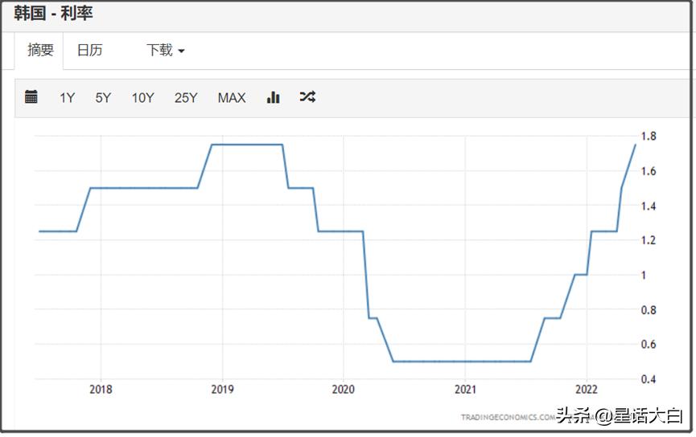
Task: Click the 1.2 y-axis value
Action: pyautogui.click(x=649, y=240)
